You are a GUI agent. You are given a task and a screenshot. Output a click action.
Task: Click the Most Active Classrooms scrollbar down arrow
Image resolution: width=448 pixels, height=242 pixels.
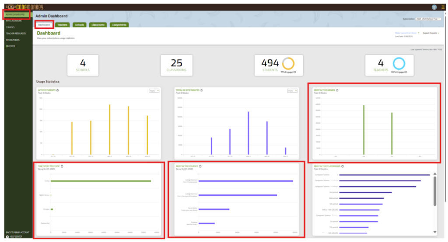[x=434, y=232]
